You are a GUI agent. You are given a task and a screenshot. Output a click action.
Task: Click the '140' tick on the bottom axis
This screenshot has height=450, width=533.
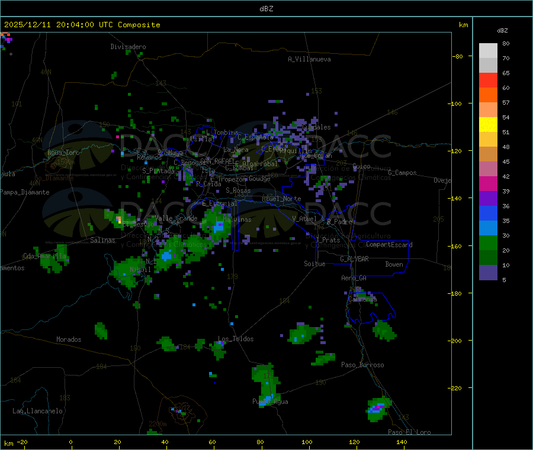[402, 442]
